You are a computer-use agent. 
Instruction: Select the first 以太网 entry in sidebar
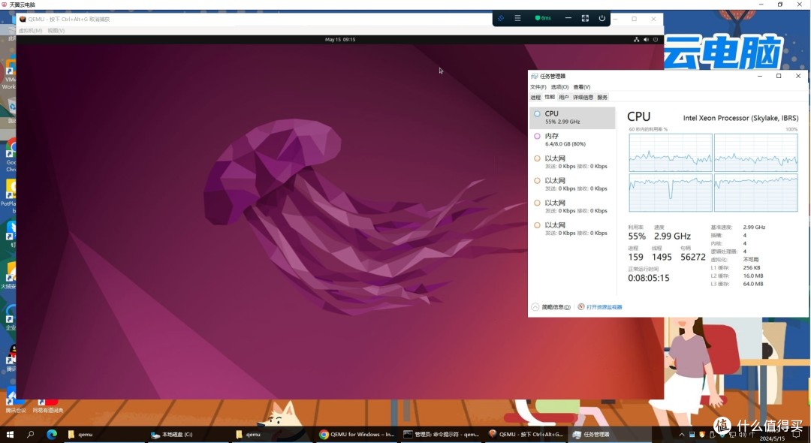coord(572,161)
